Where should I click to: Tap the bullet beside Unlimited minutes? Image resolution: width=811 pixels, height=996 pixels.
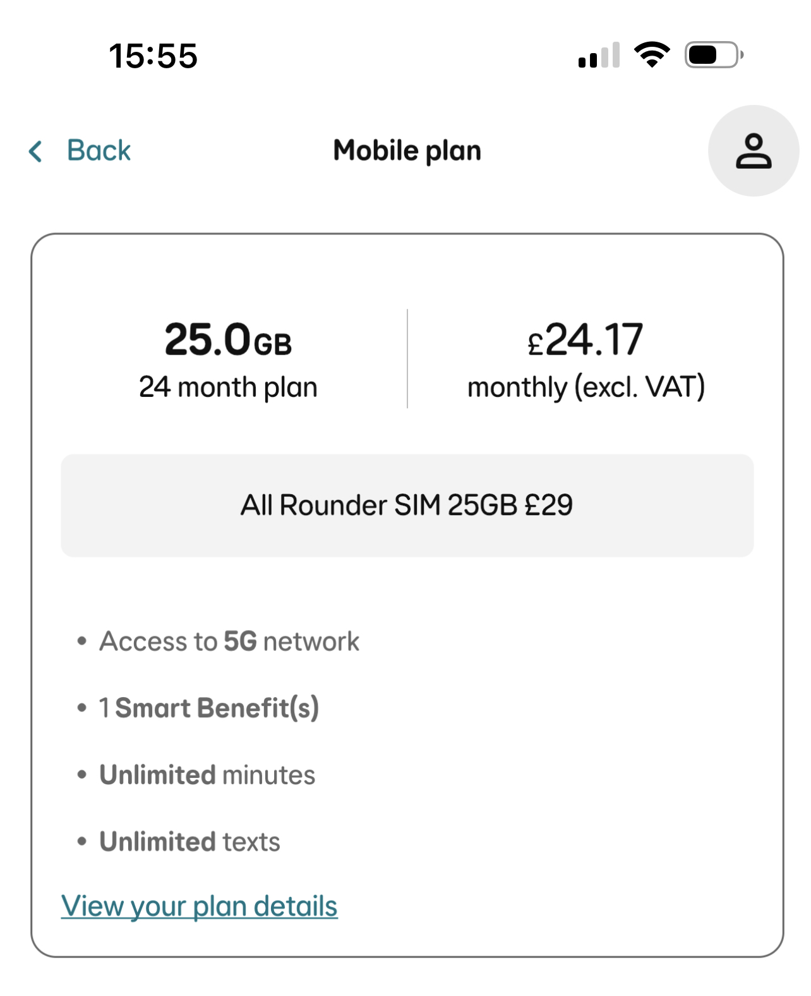[x=81, y=775]
